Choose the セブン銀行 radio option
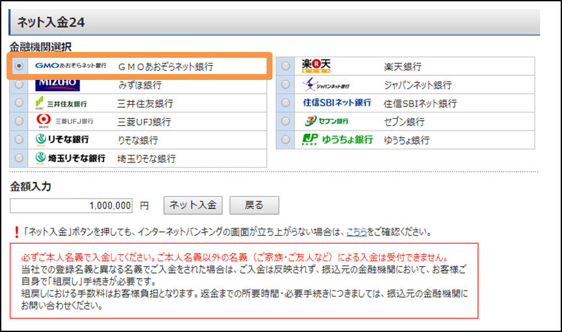 [286, 121]
